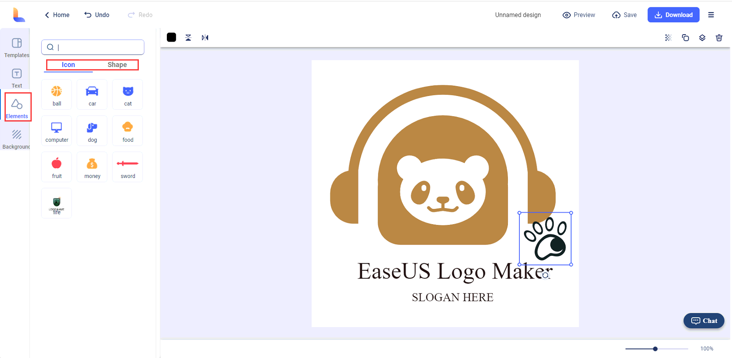Save the current design
The image size is (732, 358).
pyautogui.click(x=624, y=15)
